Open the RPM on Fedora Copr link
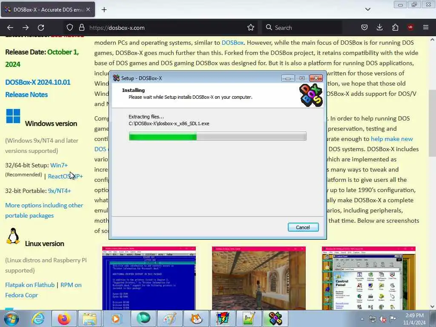The height and width of the screenshot is (327, 436). [43, 290]
